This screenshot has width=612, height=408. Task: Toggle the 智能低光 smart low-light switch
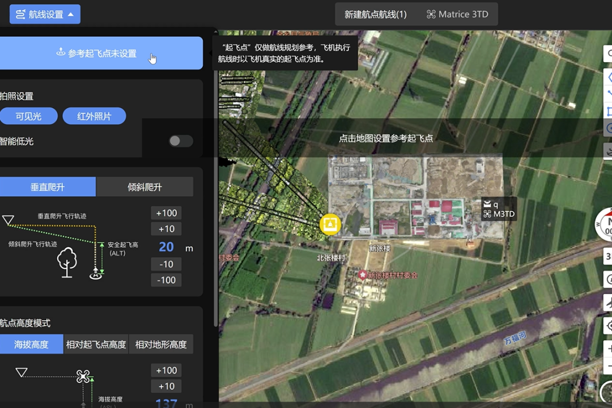(x=181, y=141)
